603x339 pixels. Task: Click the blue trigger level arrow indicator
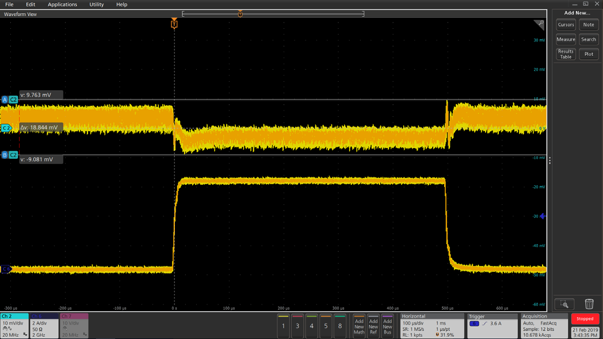tap(542, 216)
